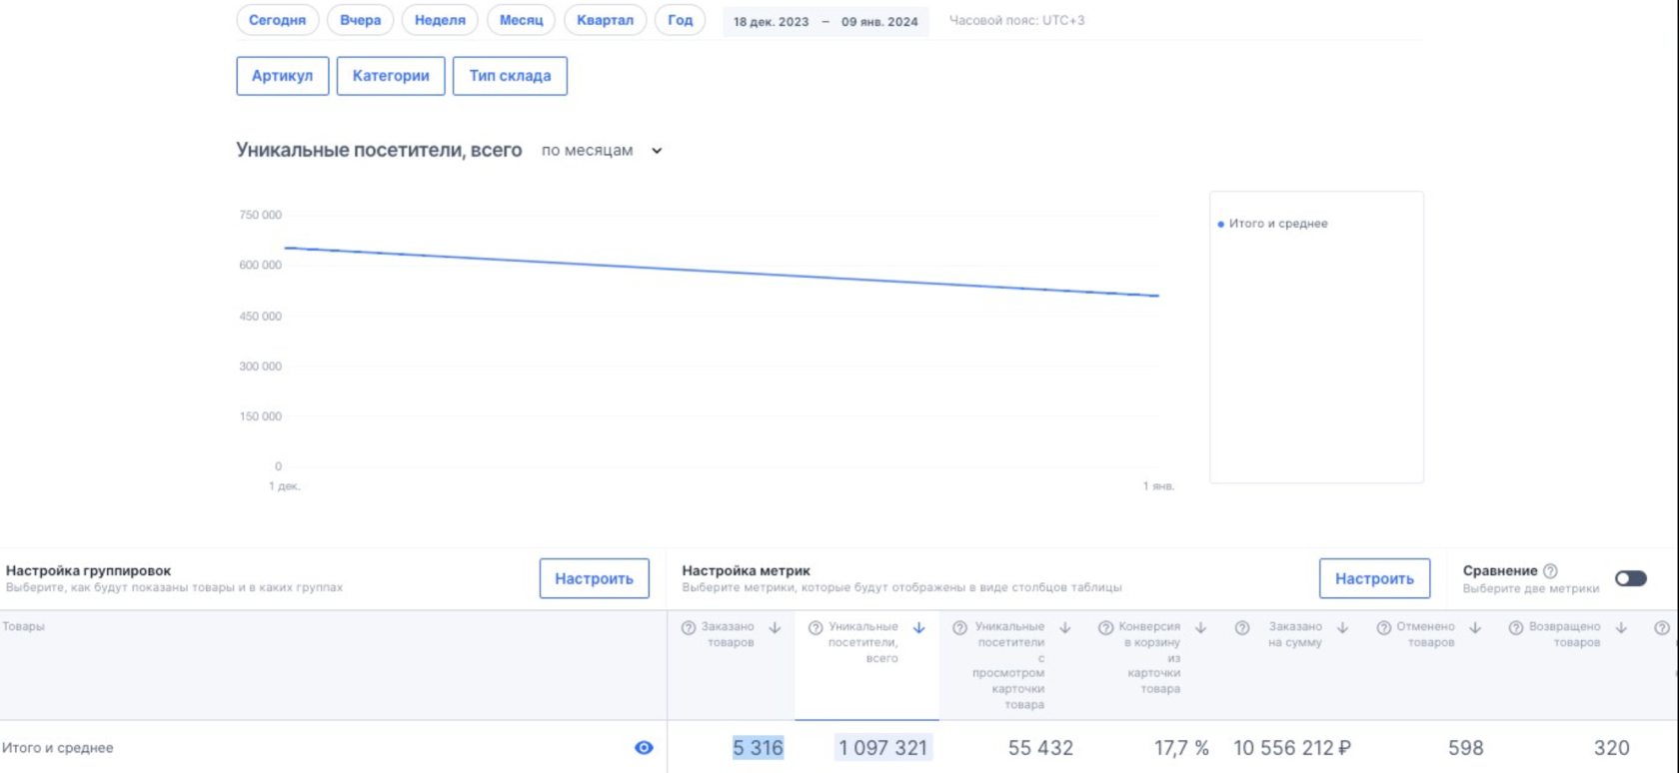Select the Неделя period tab
Viewport: 1679px width, 773px height.
click(440, 20)
